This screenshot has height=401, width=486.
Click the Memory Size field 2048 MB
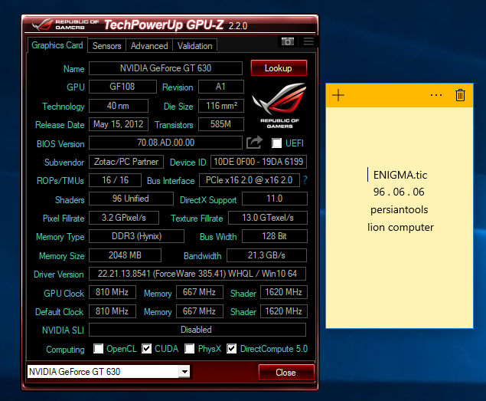point(125,255)
